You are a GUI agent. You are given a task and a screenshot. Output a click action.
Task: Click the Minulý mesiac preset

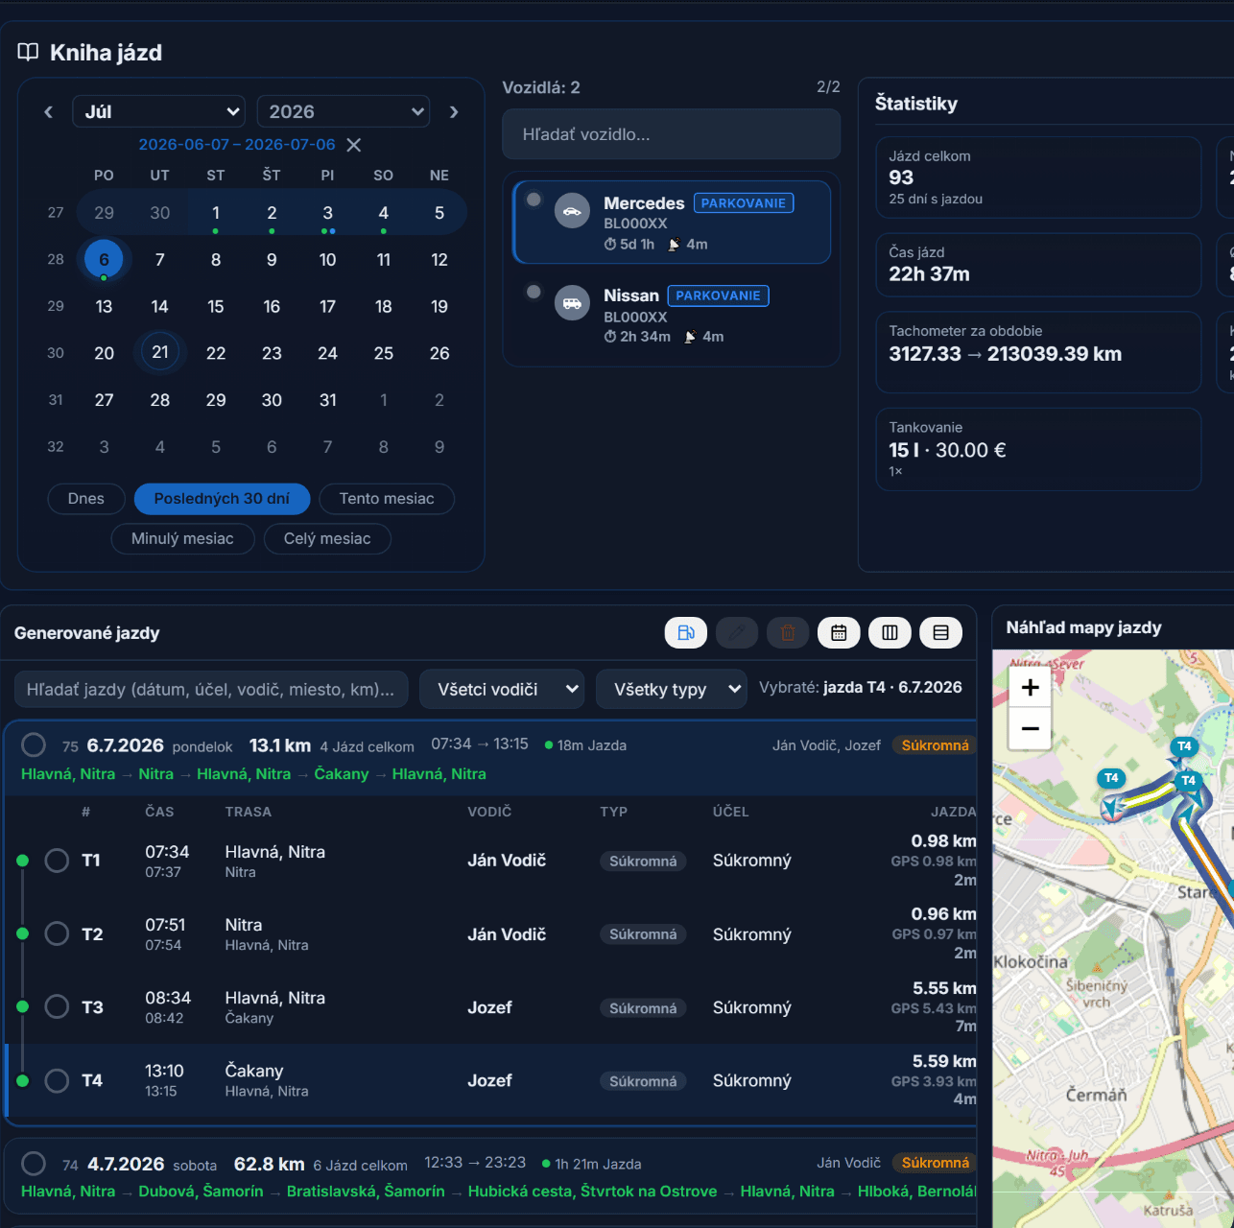(x=182, y=539)
